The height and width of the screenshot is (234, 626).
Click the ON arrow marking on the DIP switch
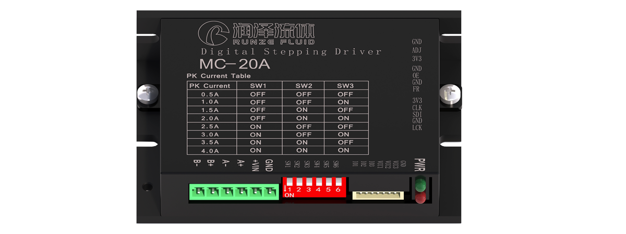click(x=285, y=189)
